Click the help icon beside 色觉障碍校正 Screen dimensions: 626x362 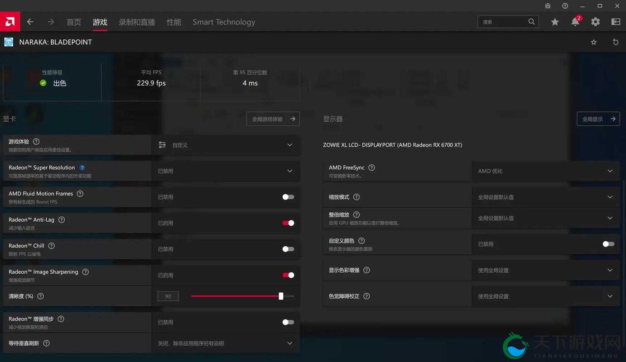[367, 296]
